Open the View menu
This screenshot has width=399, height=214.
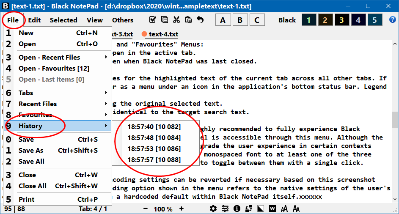[x=95, y=20]
